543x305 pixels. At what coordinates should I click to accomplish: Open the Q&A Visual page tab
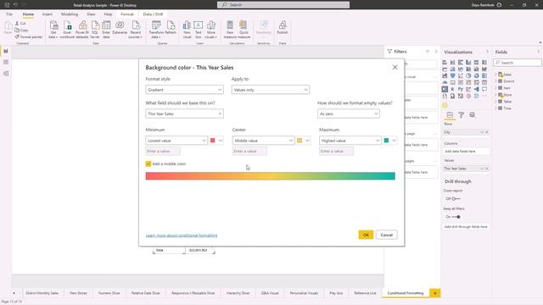click(x=270, y=293)
